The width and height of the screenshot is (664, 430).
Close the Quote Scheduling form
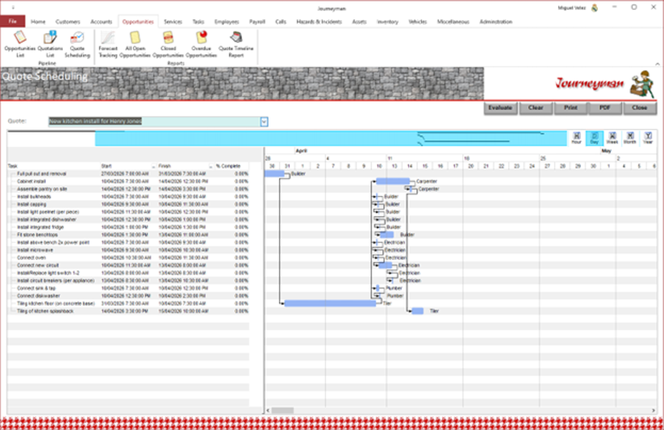click(640, 107)
